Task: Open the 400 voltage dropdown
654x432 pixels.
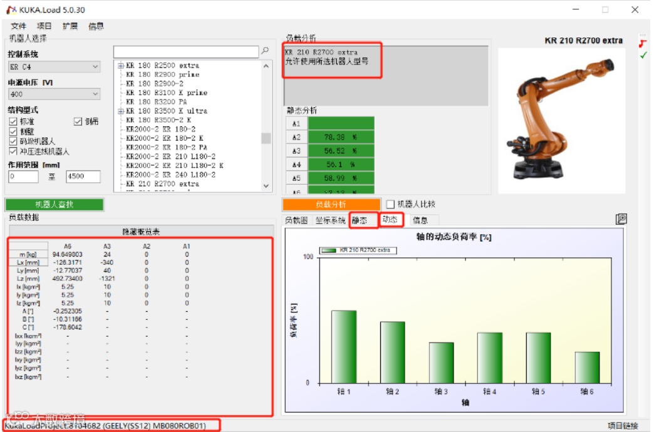Action: click(54, 95)
